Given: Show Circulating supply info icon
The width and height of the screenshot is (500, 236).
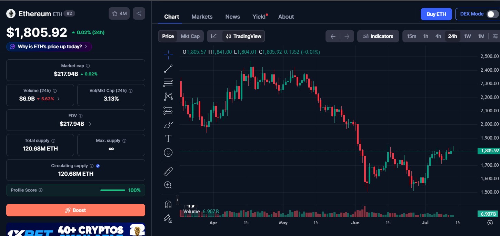Looking at the screenshot, I should pyautogui.click(x=91, y=166).
